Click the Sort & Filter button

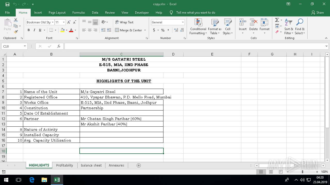[289, 26]
